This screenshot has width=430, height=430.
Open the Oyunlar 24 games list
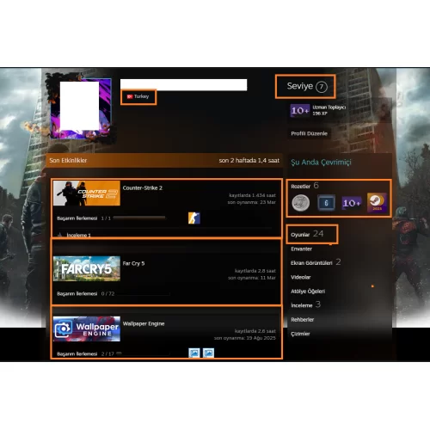pyautogui.click(x=307, y=234)
